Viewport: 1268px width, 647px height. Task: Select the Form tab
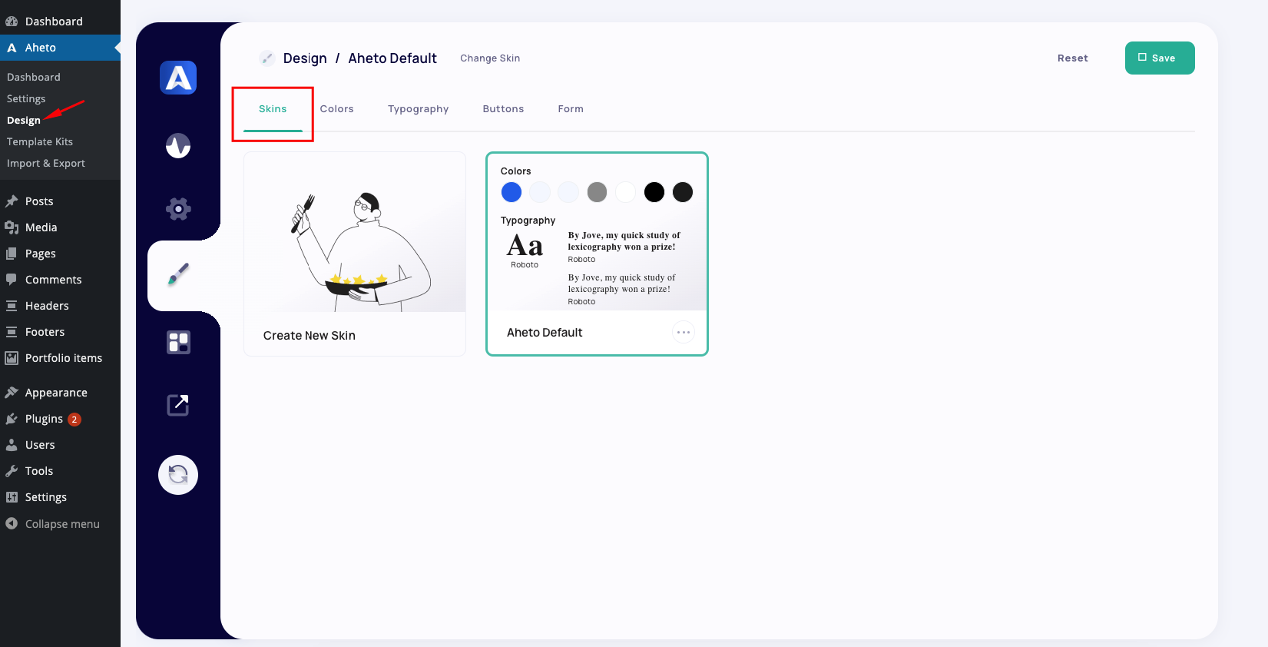pos(571,109)
